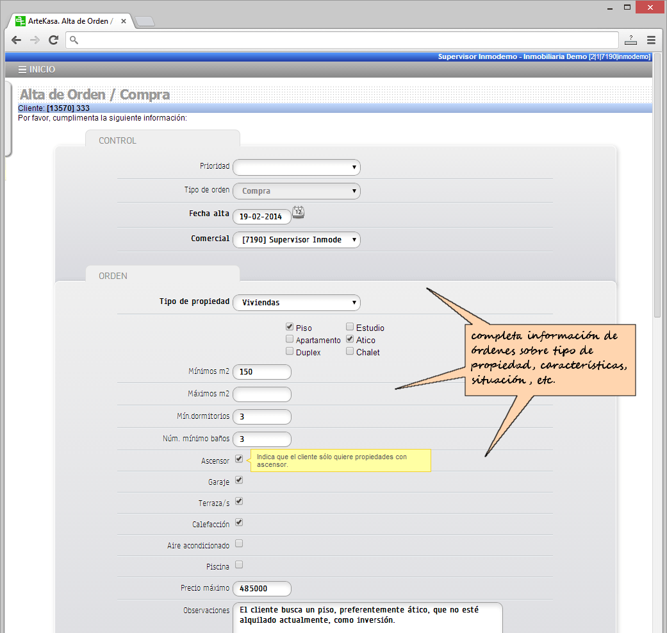Check the Piscina checkbox
The height and width of the screenshot is (633, 667).
click(239, 565)
